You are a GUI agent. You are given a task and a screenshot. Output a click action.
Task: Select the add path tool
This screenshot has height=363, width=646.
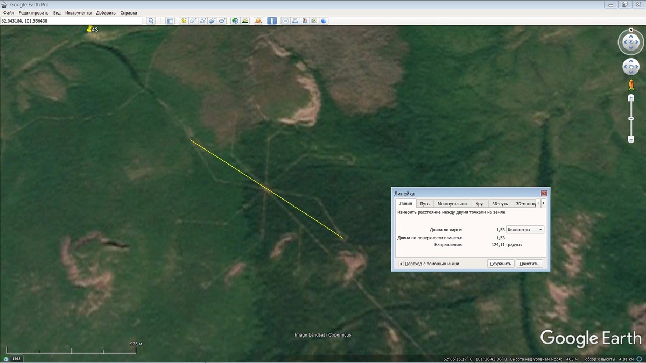point(203,21)
